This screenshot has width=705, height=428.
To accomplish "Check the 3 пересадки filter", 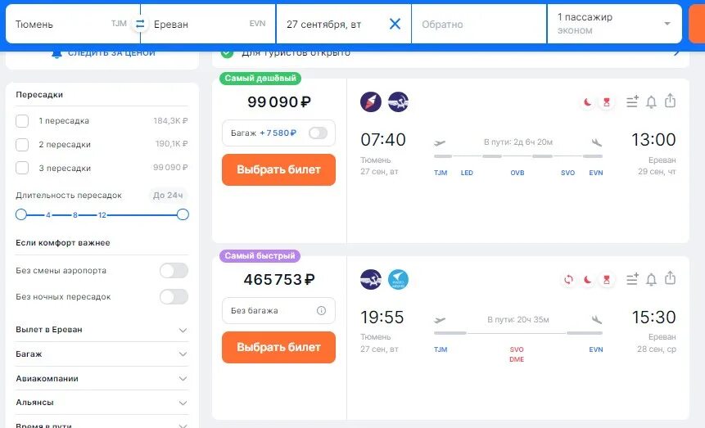I will click(22, 168).
